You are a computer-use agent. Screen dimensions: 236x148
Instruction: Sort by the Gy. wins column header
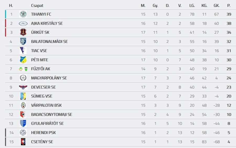[155, 5]
